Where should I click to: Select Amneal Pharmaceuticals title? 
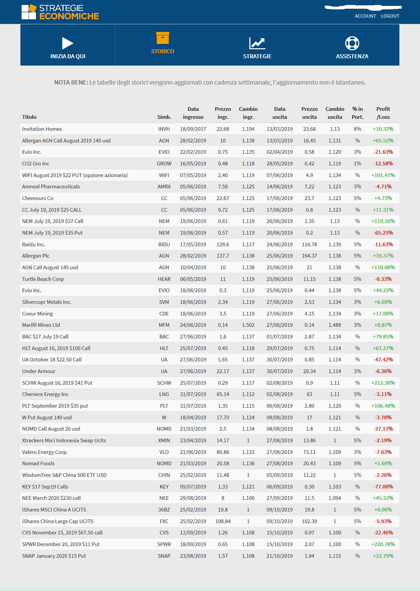pos(51,186)
